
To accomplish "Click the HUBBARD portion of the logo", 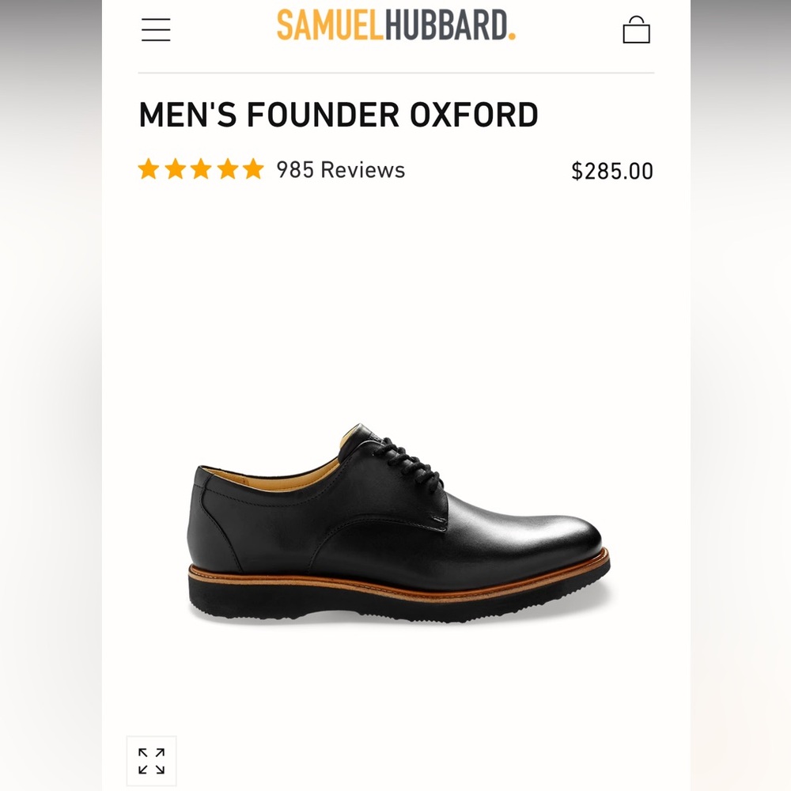I will [x=445, y=28].
